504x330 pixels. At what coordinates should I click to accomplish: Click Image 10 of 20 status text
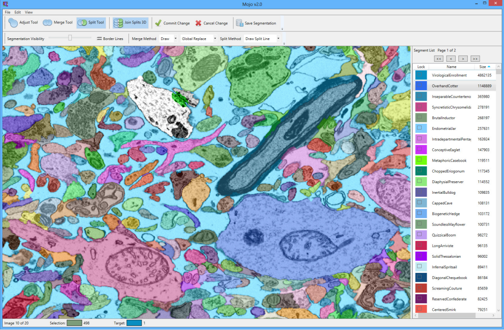tap(17, 323)
